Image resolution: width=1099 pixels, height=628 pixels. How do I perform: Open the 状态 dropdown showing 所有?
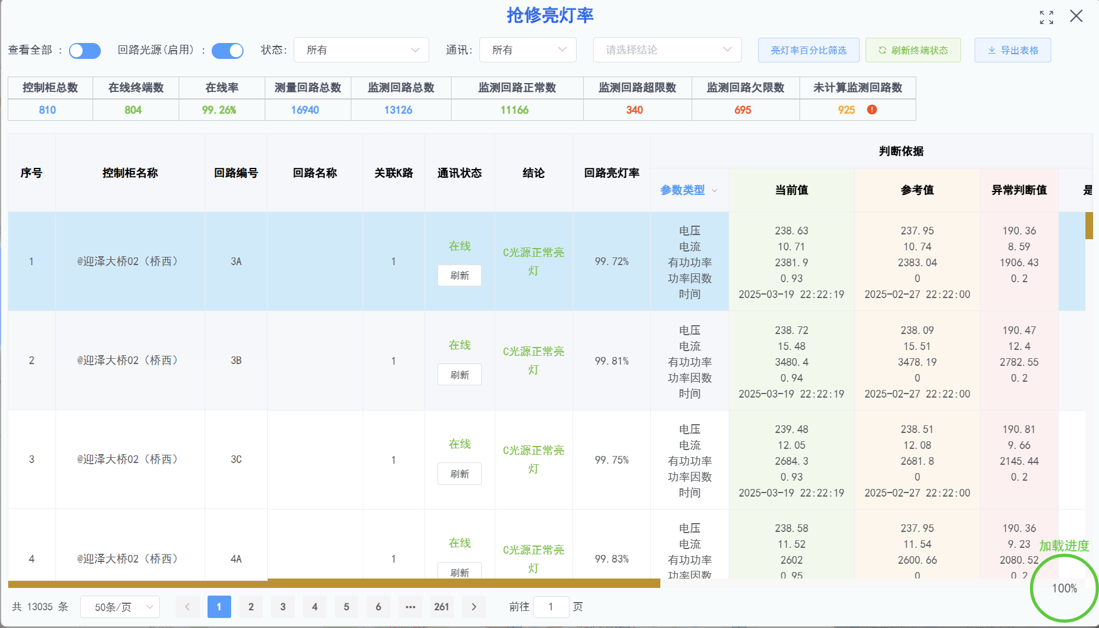(x=361, y=50)
